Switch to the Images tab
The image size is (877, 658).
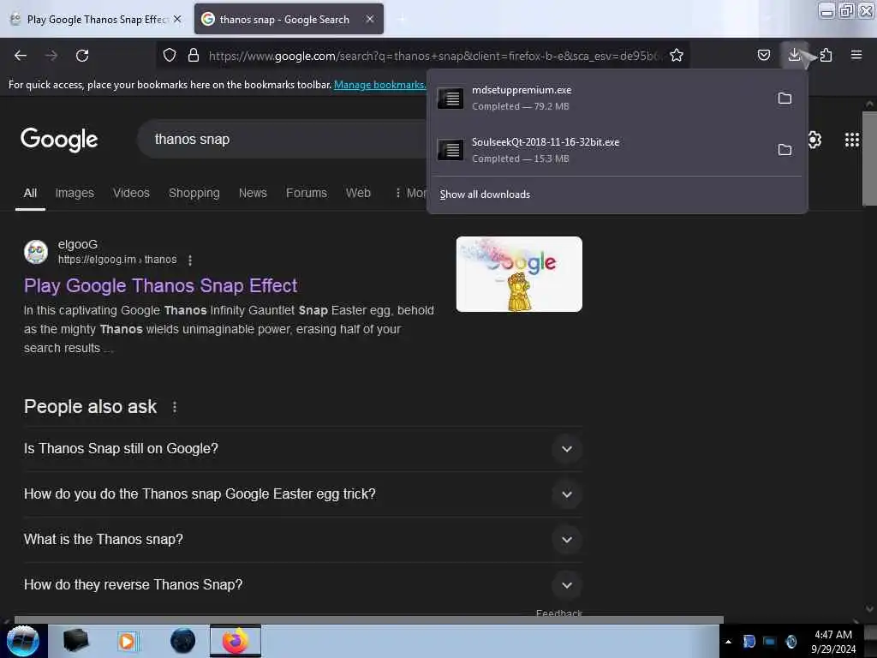[x=75, y=193]
